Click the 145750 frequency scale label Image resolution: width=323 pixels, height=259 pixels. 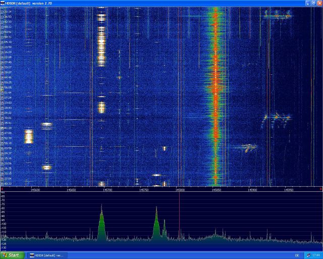coord(144,190)
